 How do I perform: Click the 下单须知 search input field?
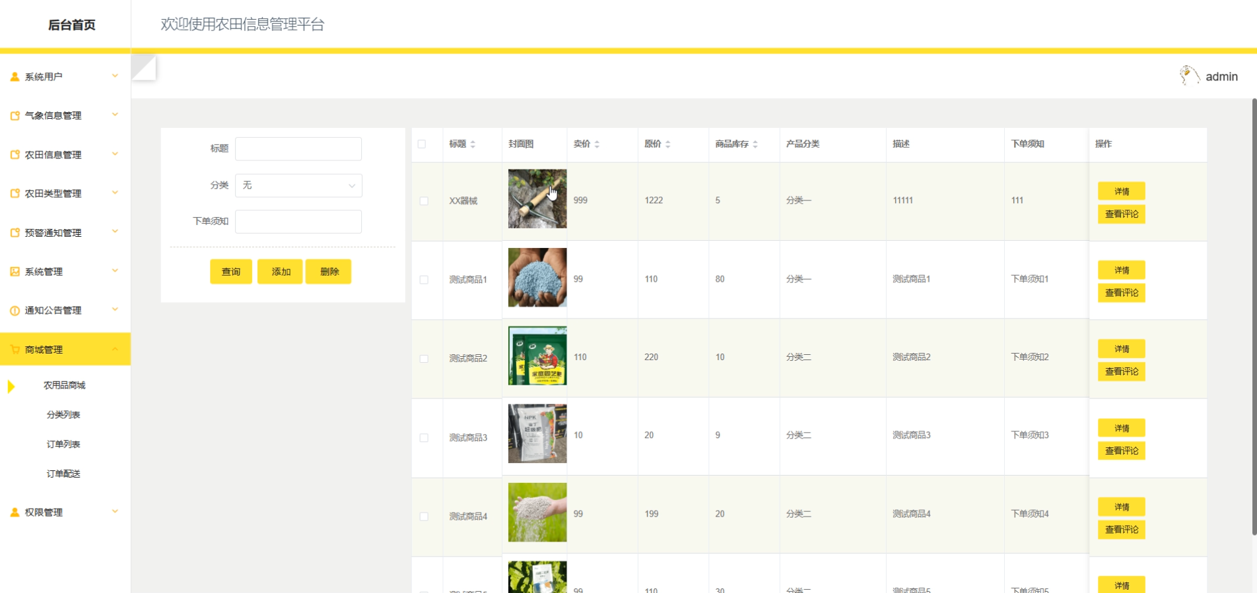point(298,222)
